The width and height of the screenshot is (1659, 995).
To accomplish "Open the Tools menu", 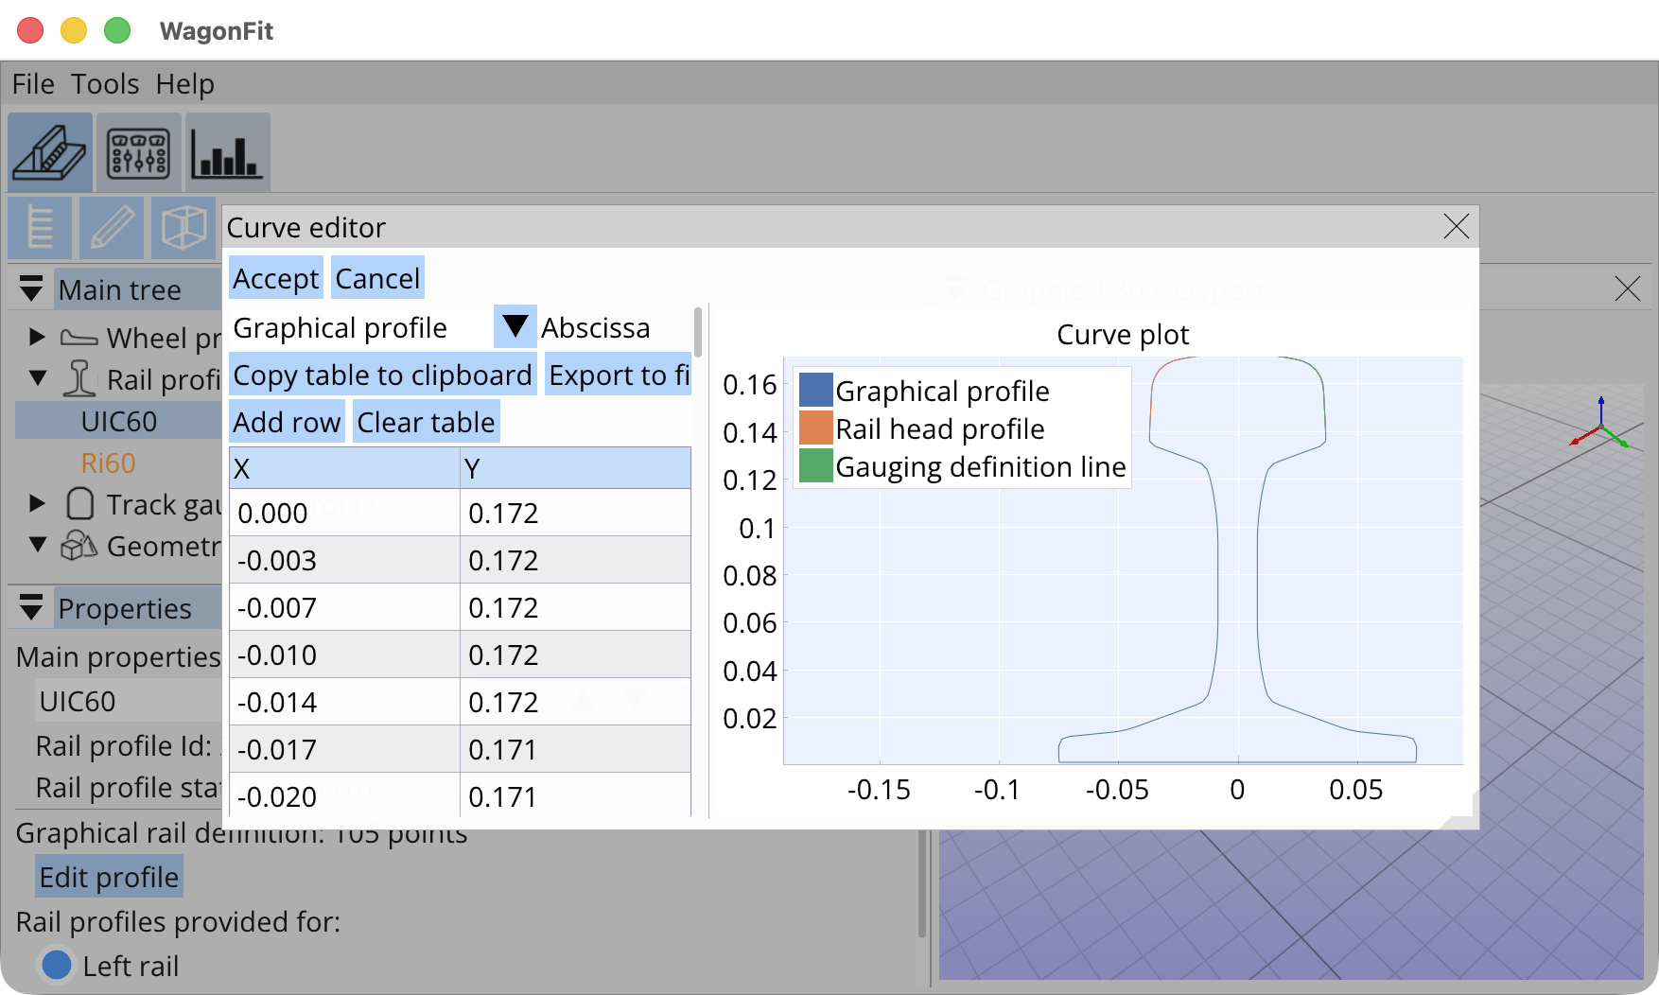I will coord(105,84).
